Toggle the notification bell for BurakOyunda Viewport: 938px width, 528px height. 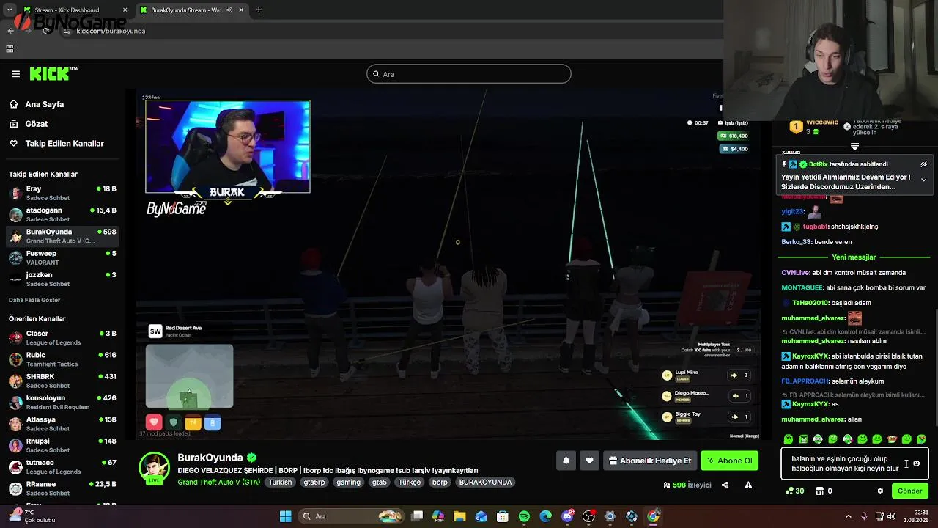coord(566,461)
